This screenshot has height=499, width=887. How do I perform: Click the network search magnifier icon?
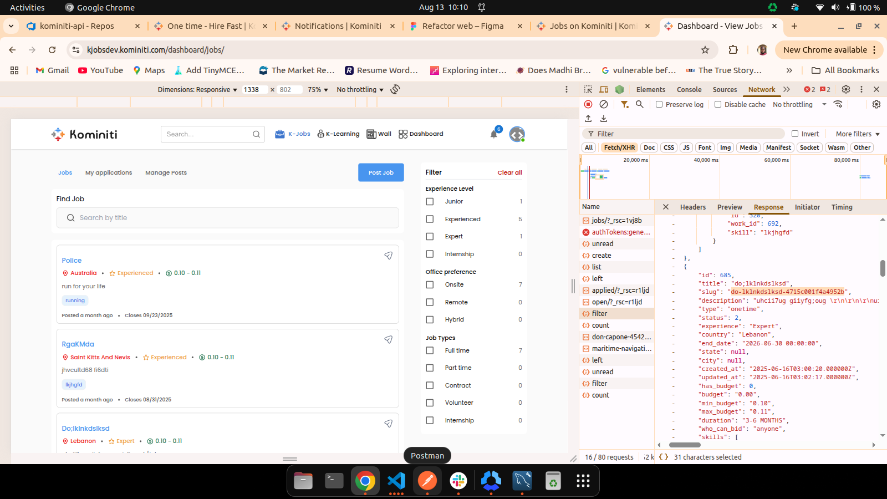[x=640, y=104]
